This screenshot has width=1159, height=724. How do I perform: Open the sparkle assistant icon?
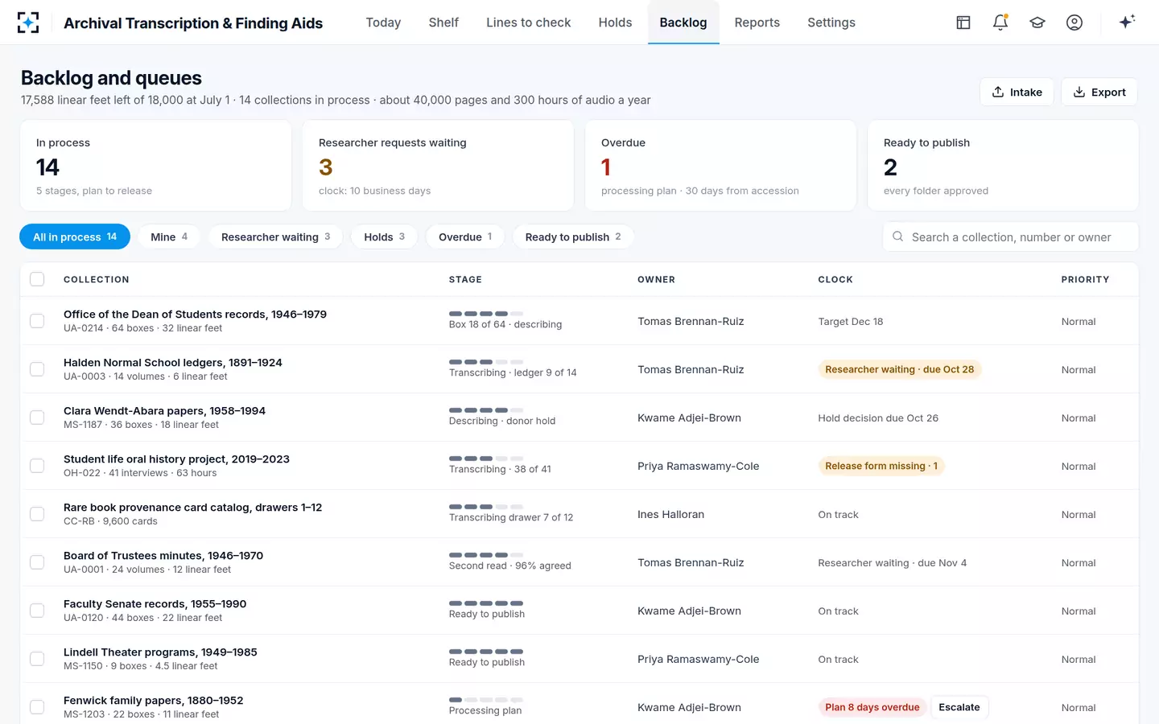pyautogui.click(x=1127, y=22)
